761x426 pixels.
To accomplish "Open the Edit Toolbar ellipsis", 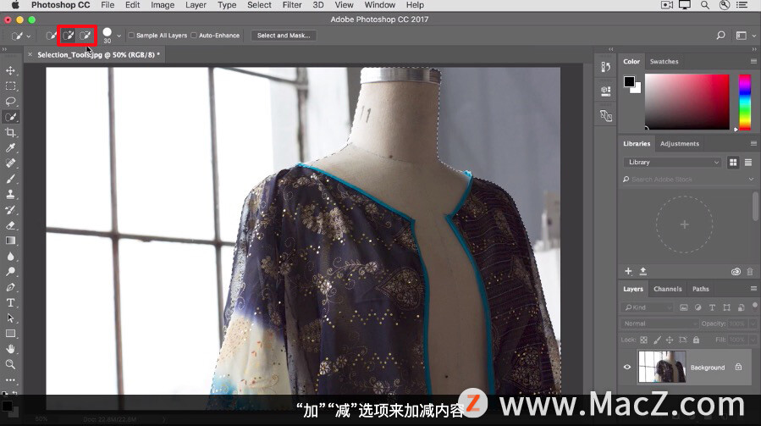I will (10, 380).
